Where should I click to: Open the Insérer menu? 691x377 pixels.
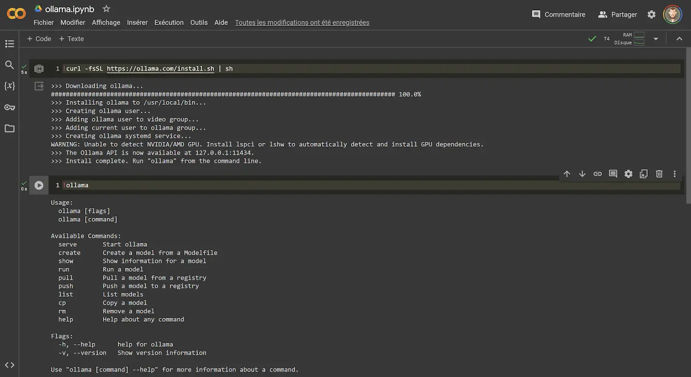click(137, 23)
